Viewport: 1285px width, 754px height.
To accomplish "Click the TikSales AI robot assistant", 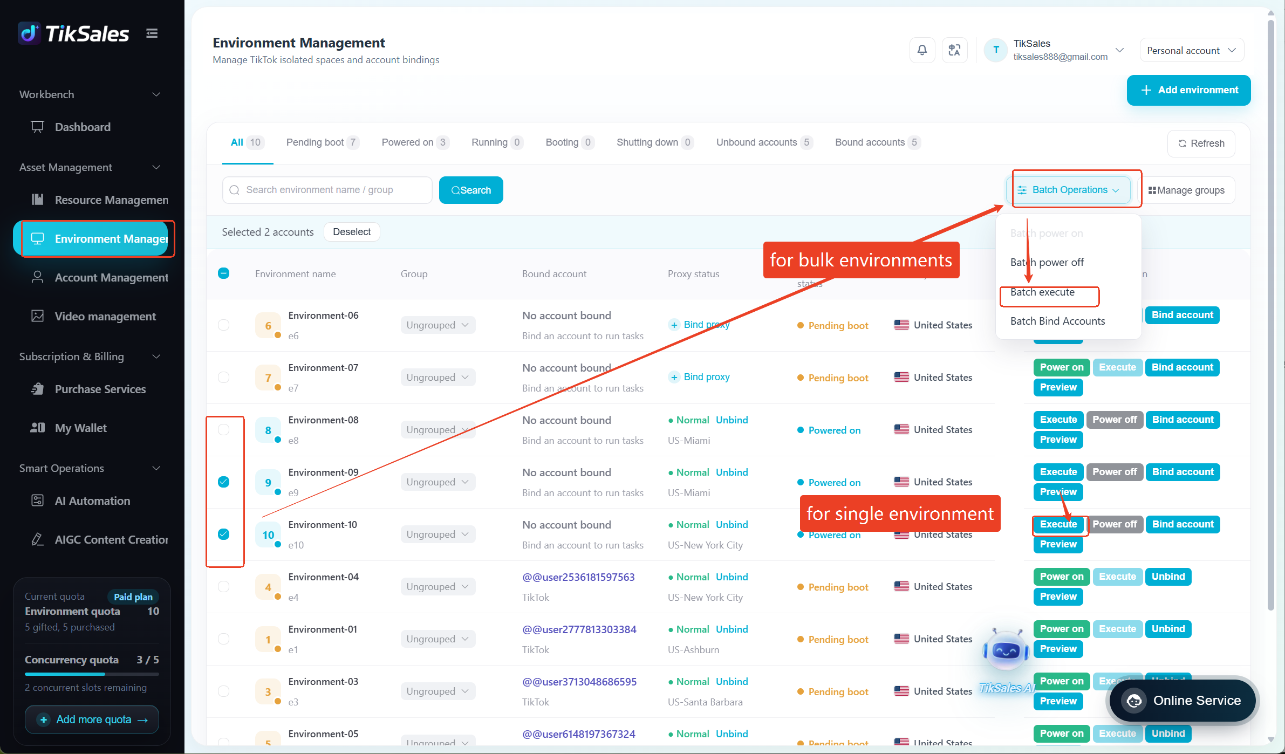I will click(1006, 652).
